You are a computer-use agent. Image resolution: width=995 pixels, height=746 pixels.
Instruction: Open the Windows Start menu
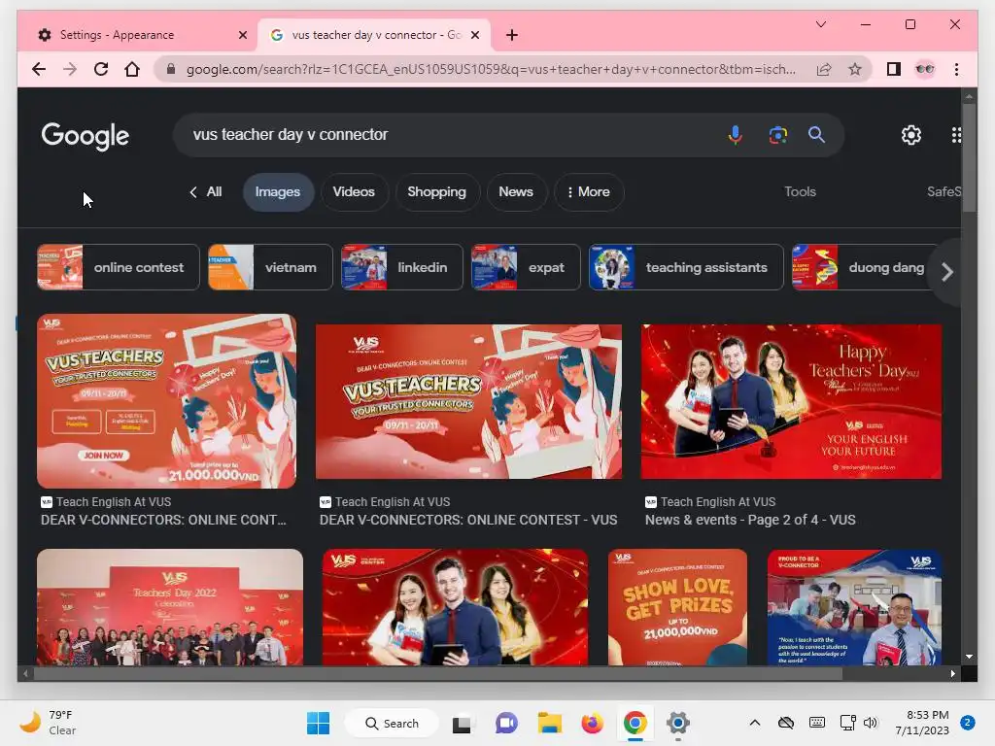(318, 723)
